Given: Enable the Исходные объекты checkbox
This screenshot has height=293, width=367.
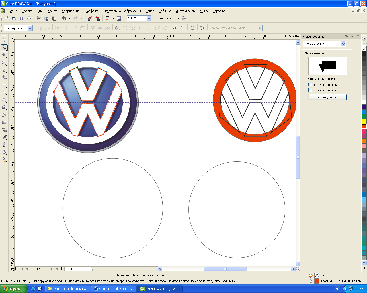Looking at the screenshot, I should (x=310, y=85).
